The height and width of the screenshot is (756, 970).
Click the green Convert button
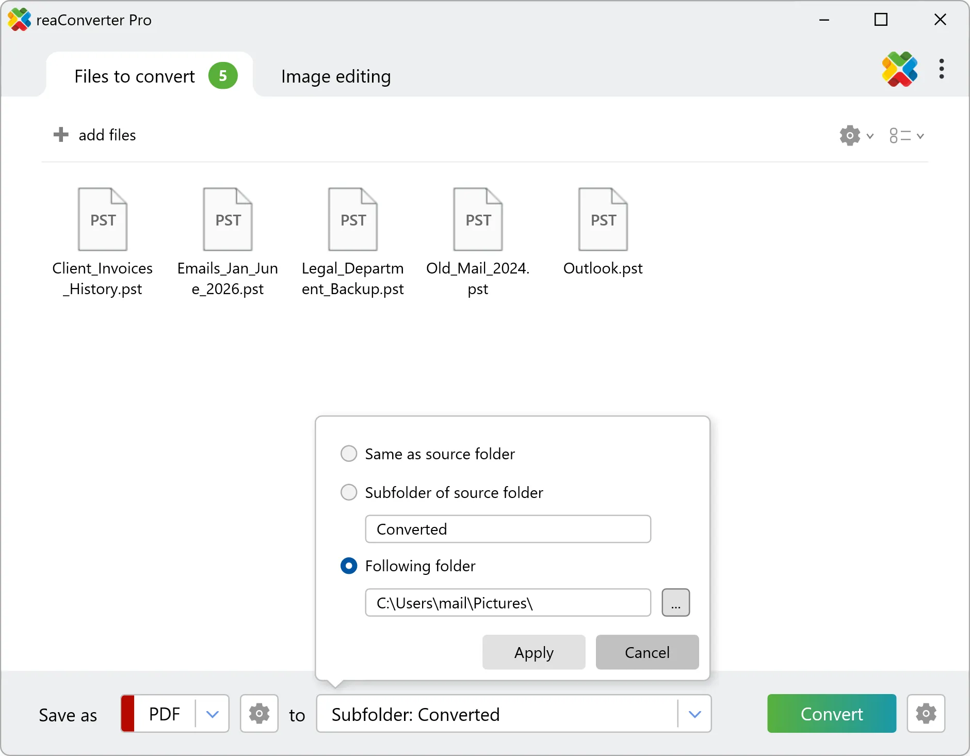point(832,714)
